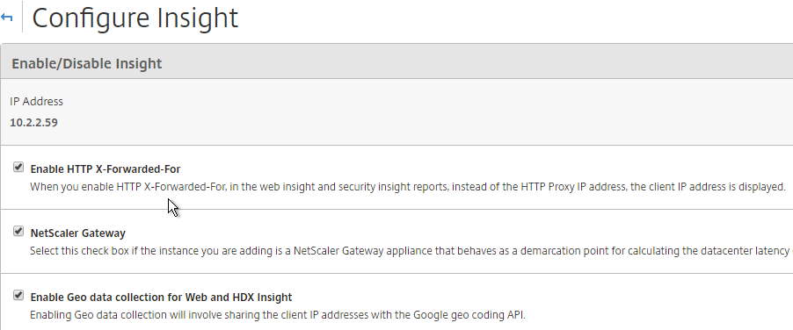Click the Enable/Disable Insight section header
Viewport: 793px width, 330px height.
[x=86, y=63]
